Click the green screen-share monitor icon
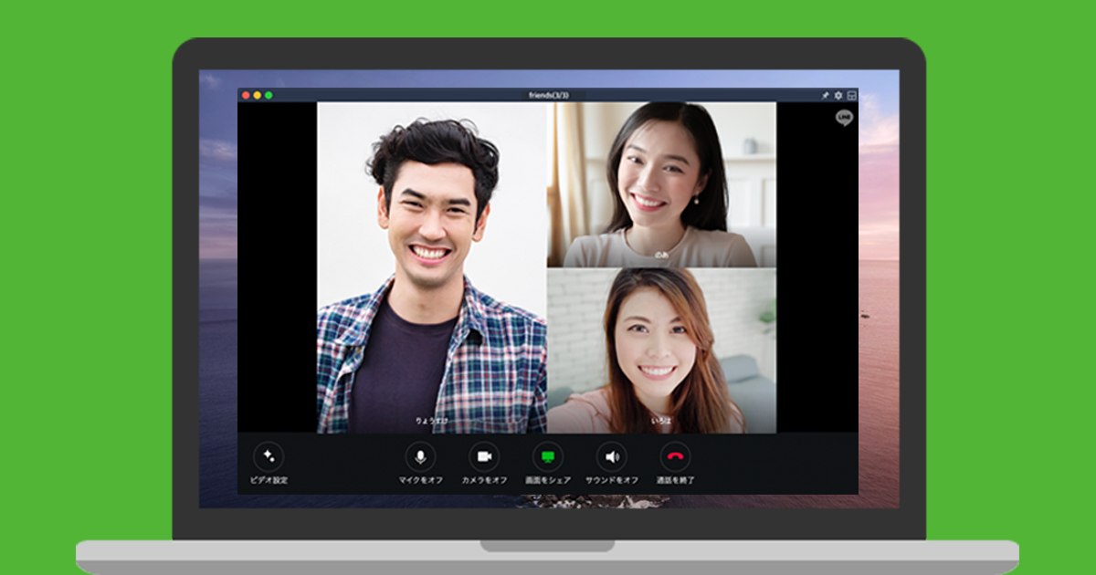Image resolution: width=1096 pixels, height=575 pixels. point(548,456)
